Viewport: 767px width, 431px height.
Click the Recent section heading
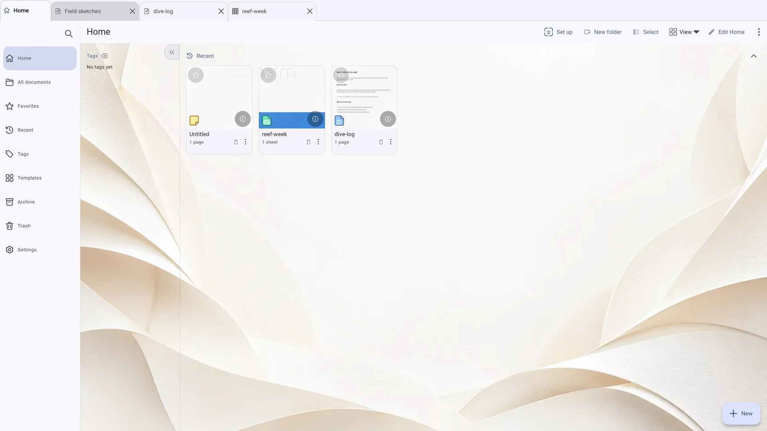click(200, 56)
